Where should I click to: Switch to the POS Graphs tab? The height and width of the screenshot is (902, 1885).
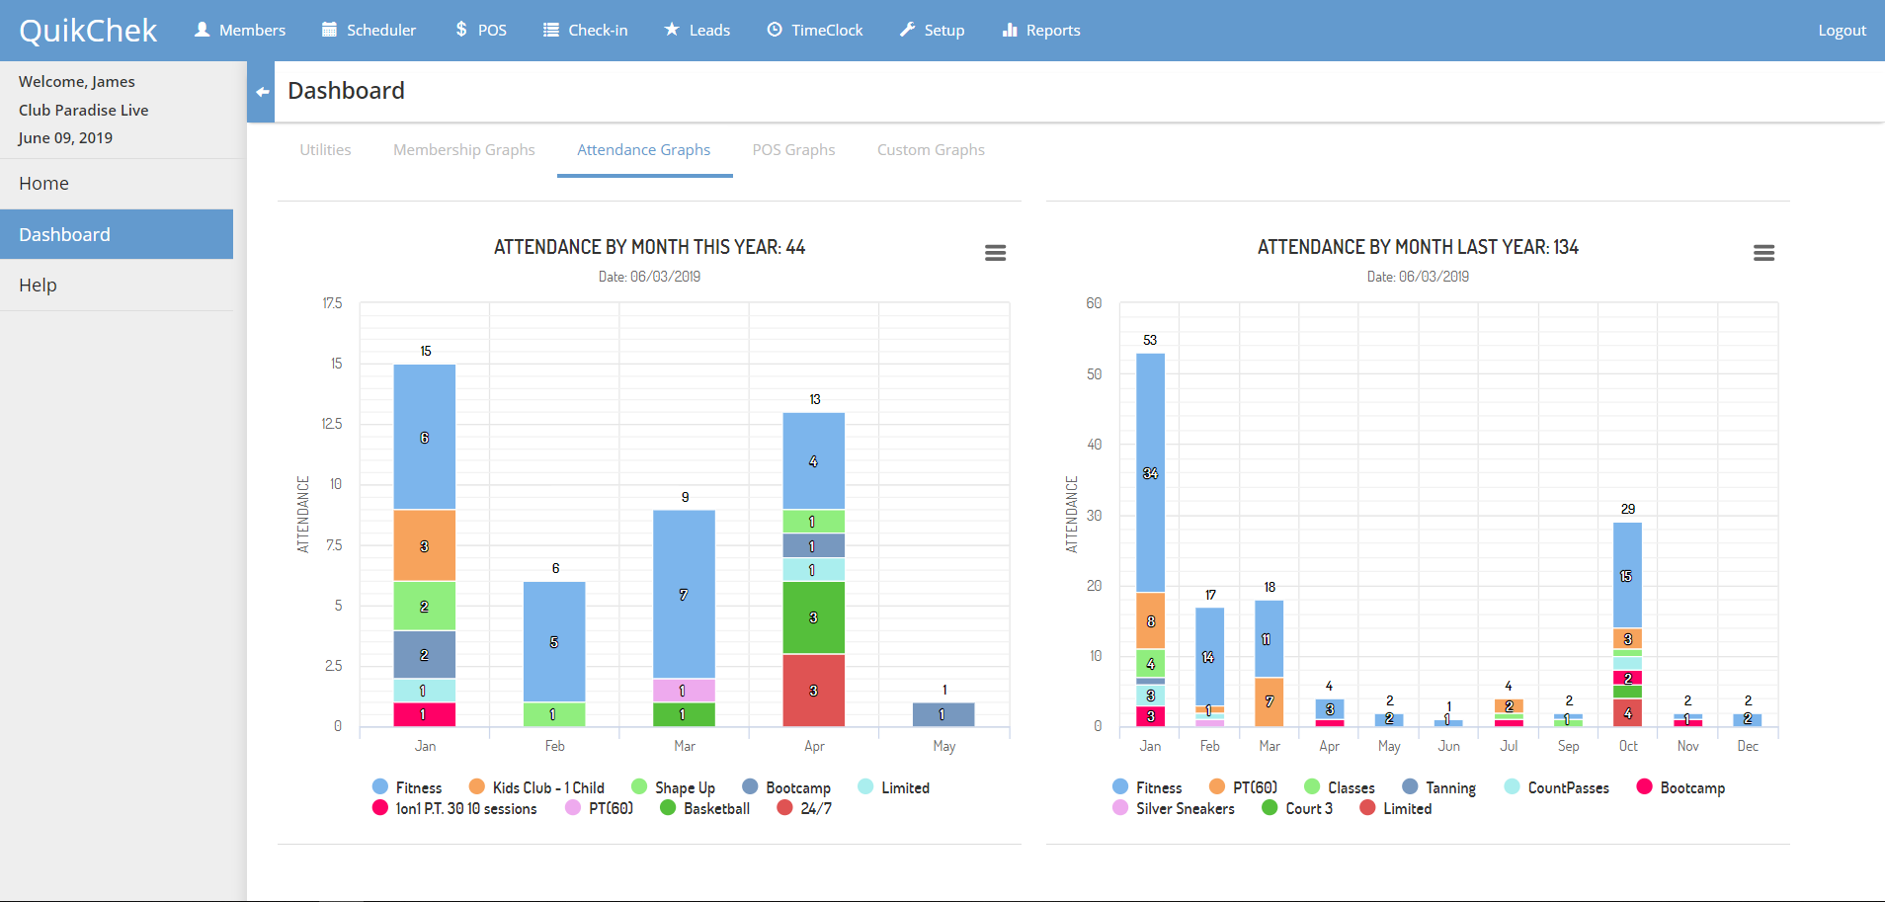tap(793, 150)
